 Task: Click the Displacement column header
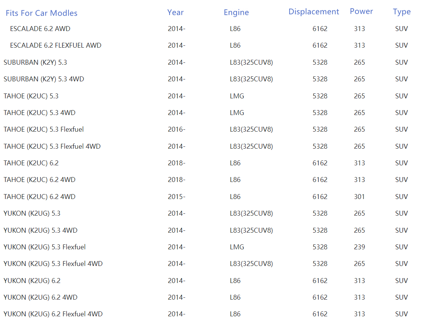(x=313, y=12)
